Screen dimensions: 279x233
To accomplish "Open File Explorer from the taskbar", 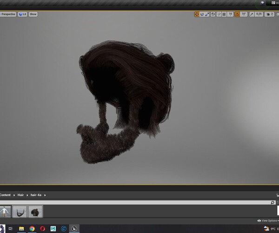I will tap(21, 228).
